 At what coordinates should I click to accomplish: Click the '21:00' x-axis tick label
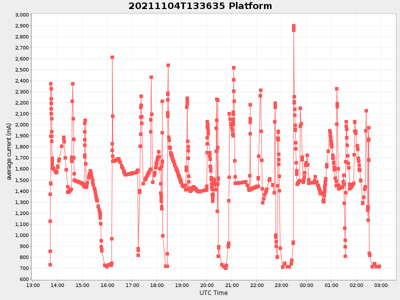click(x=231, y=285)
